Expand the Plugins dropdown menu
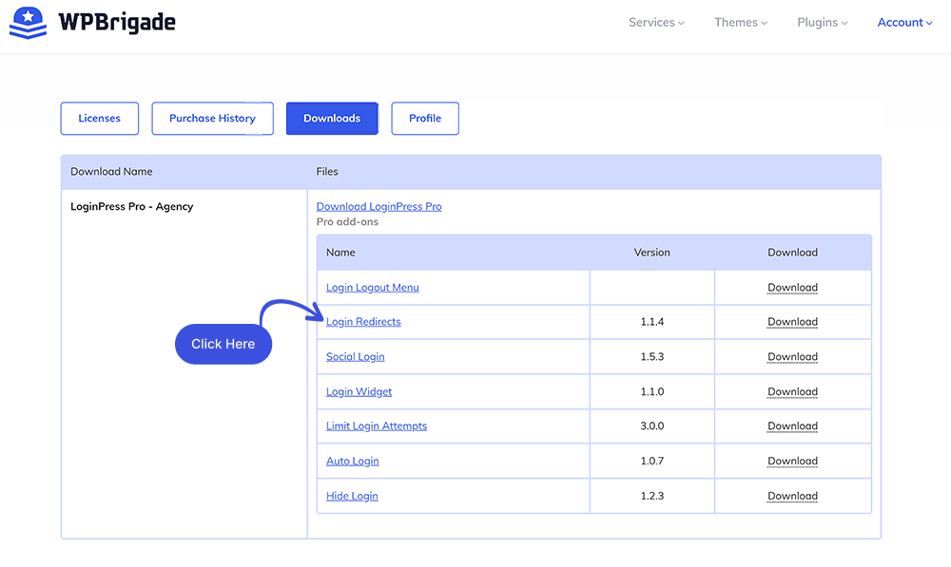This screenshot has height=567, width=951. click(822, 23)
